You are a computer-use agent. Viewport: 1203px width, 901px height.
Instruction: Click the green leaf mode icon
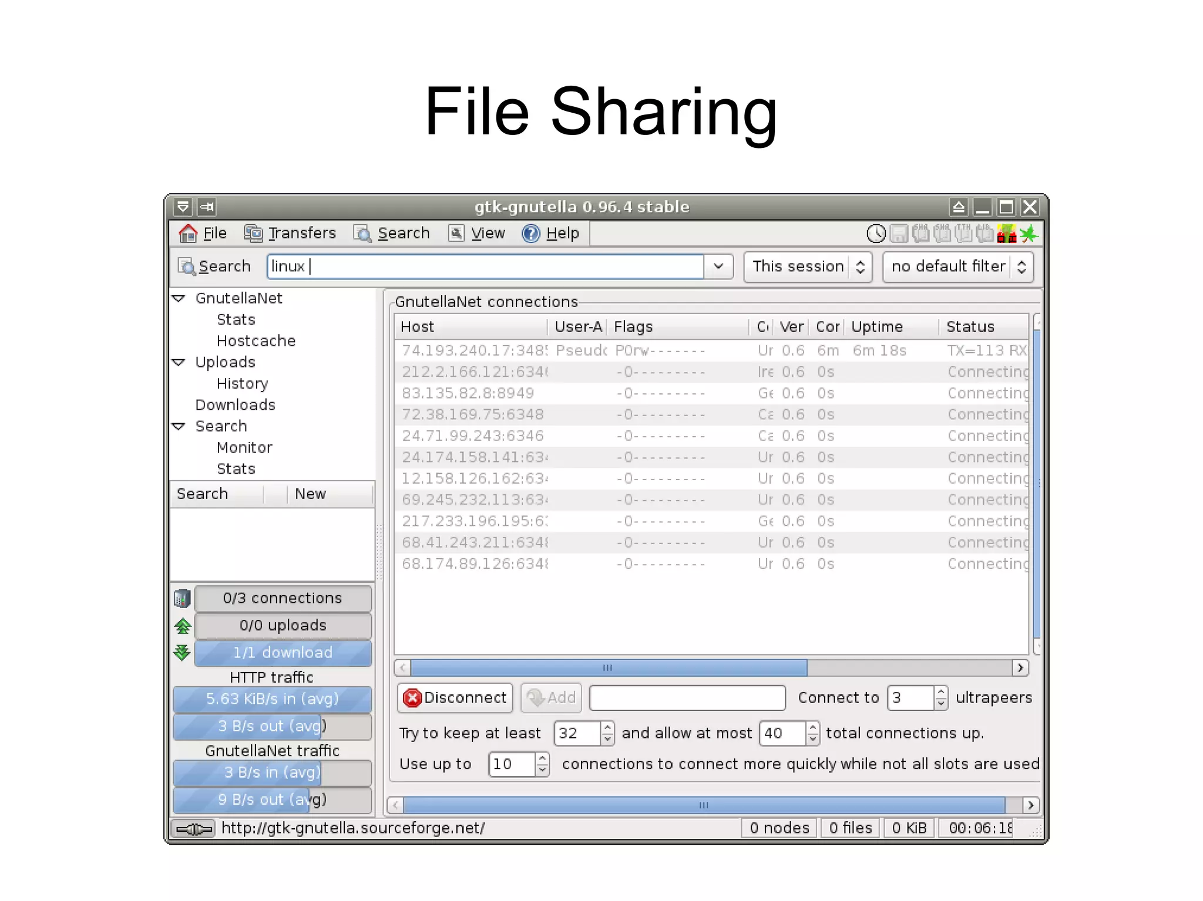point(1029,234)
